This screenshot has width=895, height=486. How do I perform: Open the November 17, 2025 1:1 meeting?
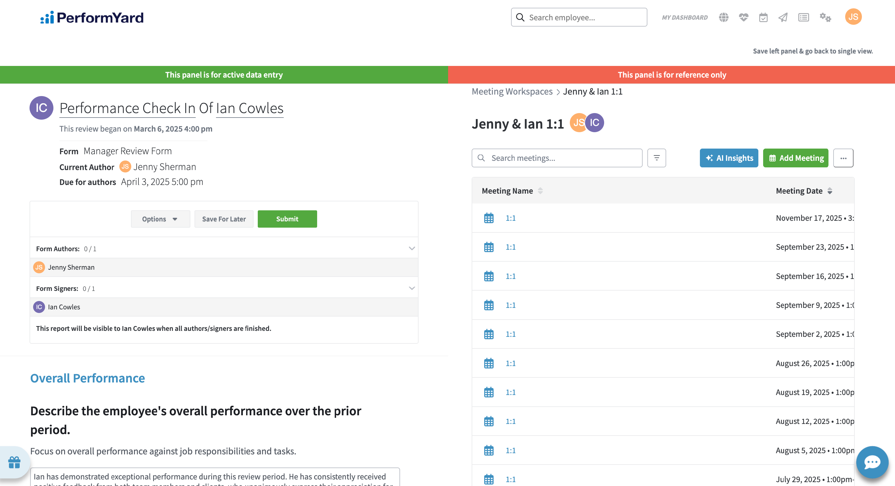click(x=510, y=218)
